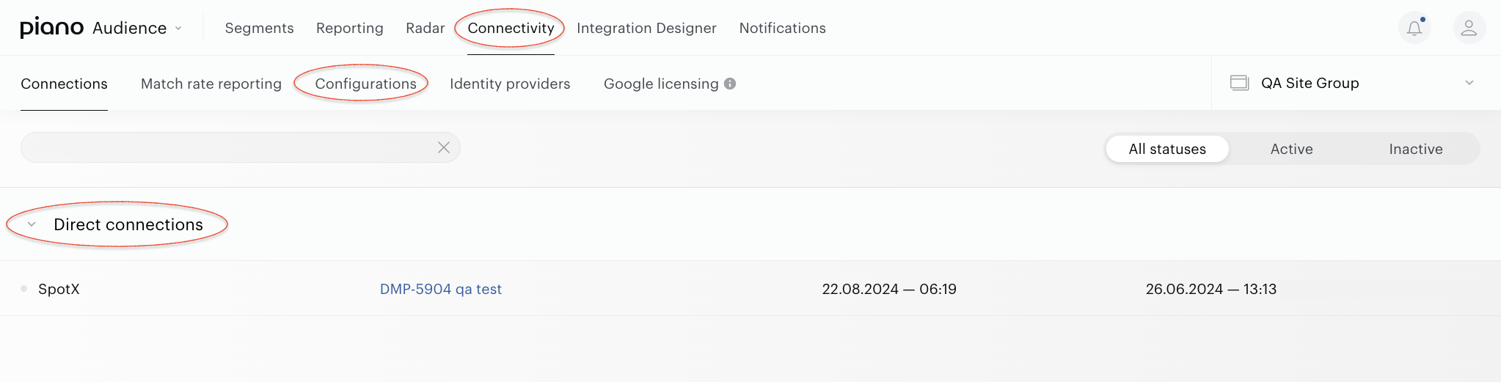Go to the Segments section
The image size is (1501, 382).
(x=259, y=28)
